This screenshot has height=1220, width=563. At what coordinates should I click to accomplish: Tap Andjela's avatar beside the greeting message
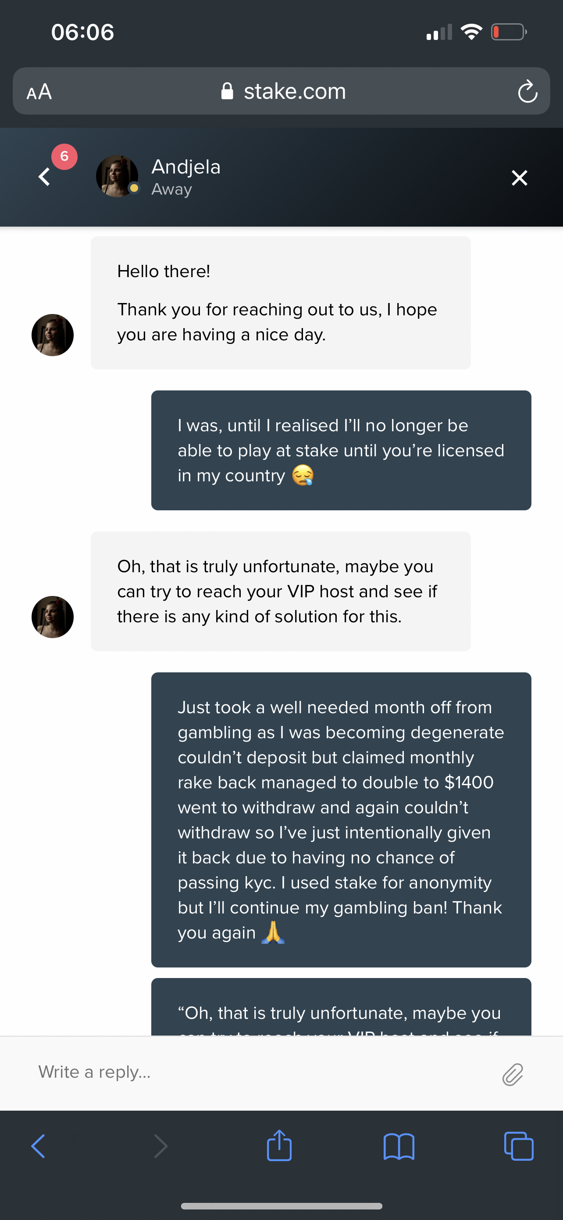click(x=53, y=335)
